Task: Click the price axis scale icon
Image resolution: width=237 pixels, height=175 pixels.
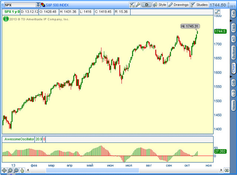Action: tap(217, 11)
